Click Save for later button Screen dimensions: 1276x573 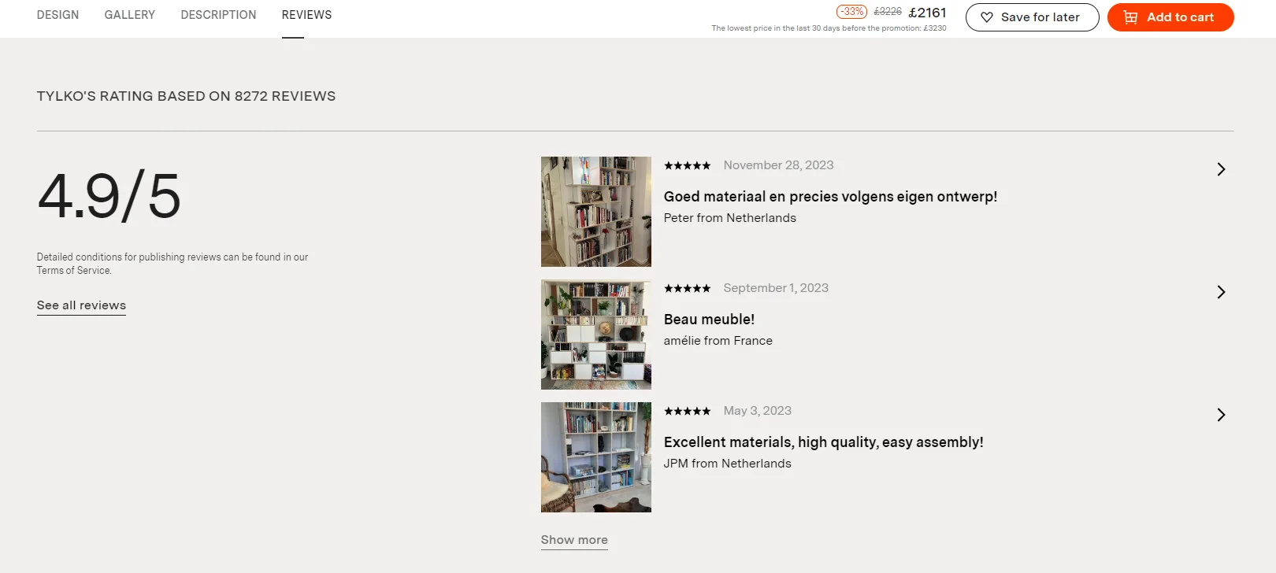pos(1032,17)
